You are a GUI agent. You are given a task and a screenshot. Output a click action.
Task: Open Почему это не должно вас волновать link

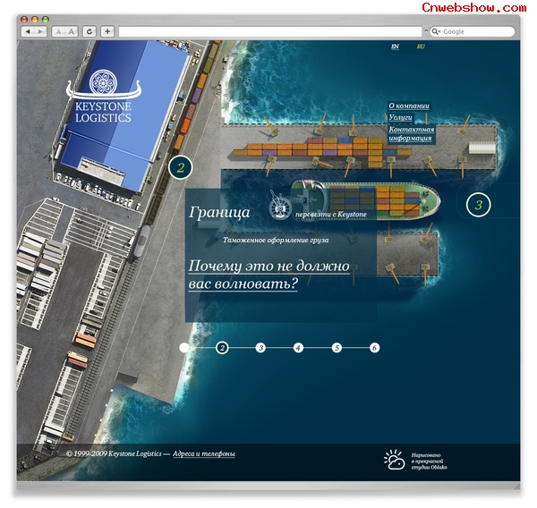[268, 275]
